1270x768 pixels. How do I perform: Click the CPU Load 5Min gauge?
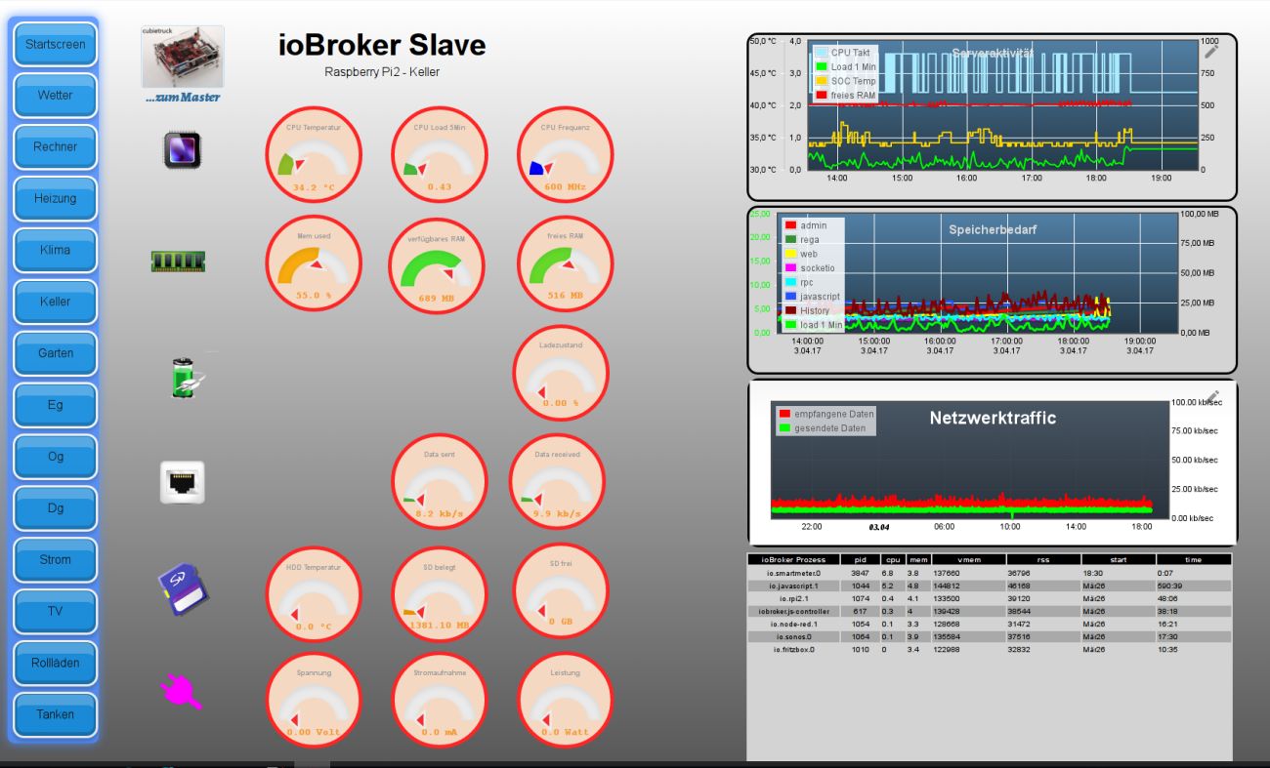point(440,155)
